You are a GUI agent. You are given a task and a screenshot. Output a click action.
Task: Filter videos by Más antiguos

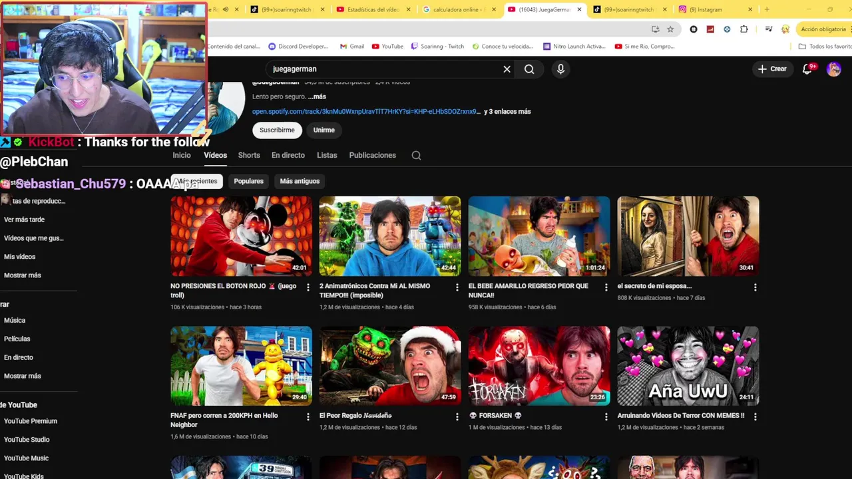point(300,181)
